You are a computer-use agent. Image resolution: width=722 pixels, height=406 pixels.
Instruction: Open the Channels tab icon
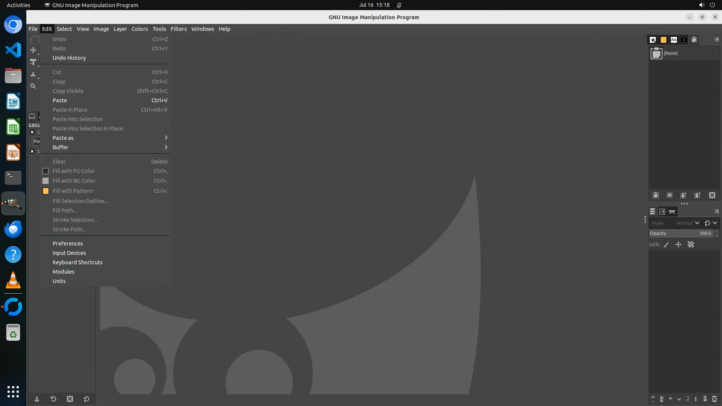(662, 212)
